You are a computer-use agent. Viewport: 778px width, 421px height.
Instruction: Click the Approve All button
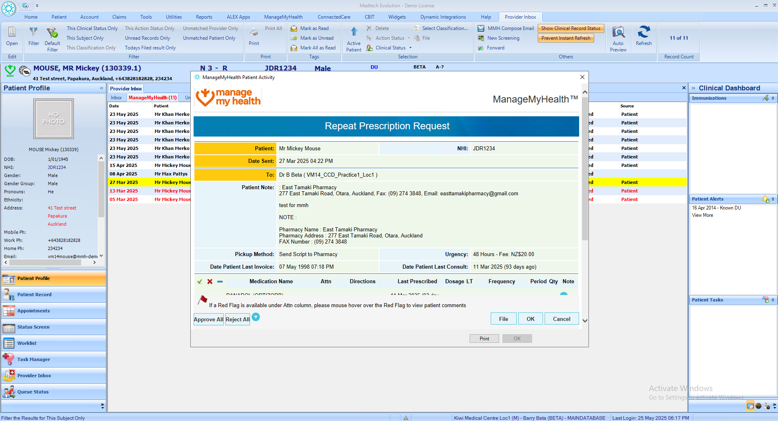pos(208,319)
